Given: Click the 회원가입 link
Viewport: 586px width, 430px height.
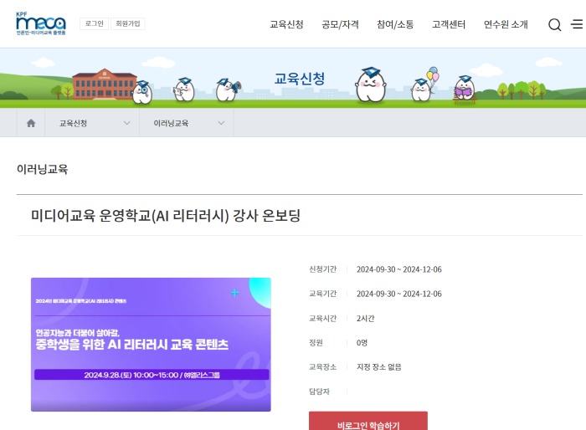Looking at the screenshot, I should pyautogui.click(x=128, y=24).
